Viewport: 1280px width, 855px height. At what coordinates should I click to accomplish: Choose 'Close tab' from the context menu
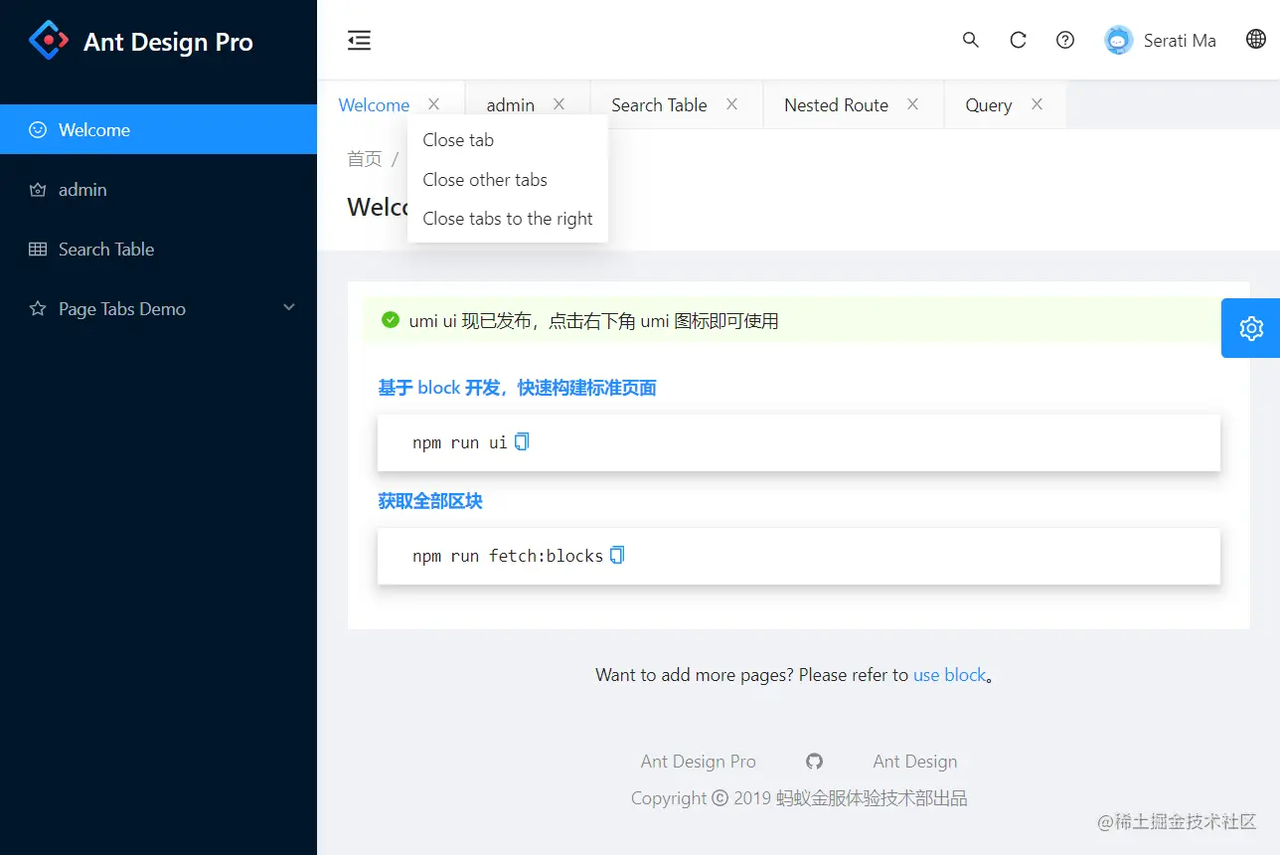[x=508, y=140]
